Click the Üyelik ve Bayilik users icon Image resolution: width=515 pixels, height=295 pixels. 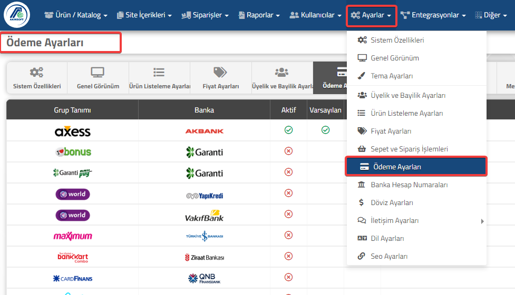tap(281, 72)
